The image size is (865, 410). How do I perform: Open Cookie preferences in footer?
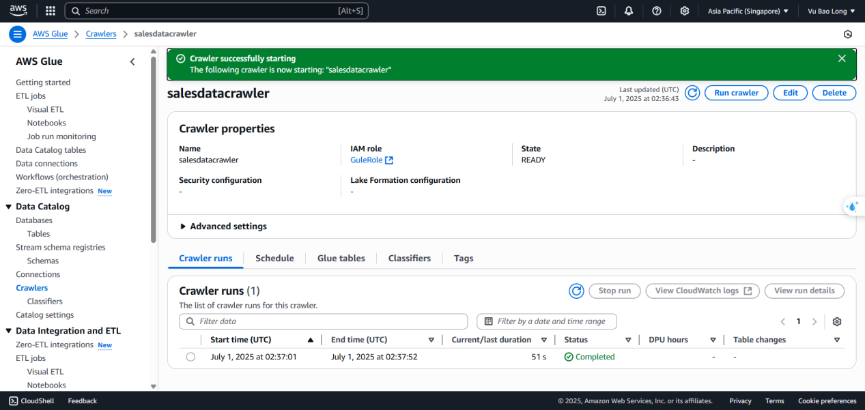pyautogui.click(x=827, y=401)
